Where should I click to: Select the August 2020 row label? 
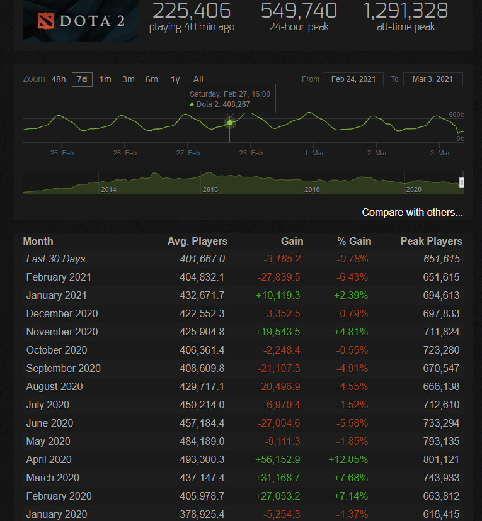[55, 387]
